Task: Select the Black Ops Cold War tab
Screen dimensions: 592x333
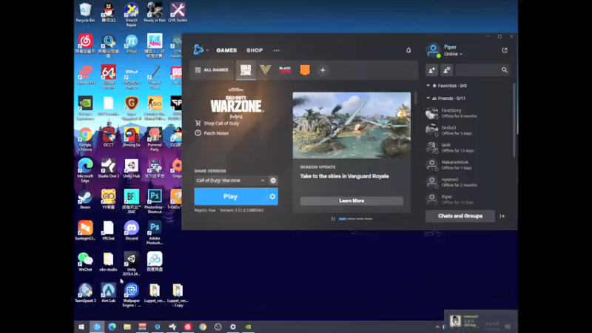Action: coord(285,70)
